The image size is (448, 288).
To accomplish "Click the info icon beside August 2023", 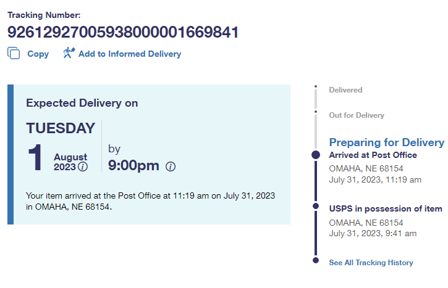I will tap(83, 167).
